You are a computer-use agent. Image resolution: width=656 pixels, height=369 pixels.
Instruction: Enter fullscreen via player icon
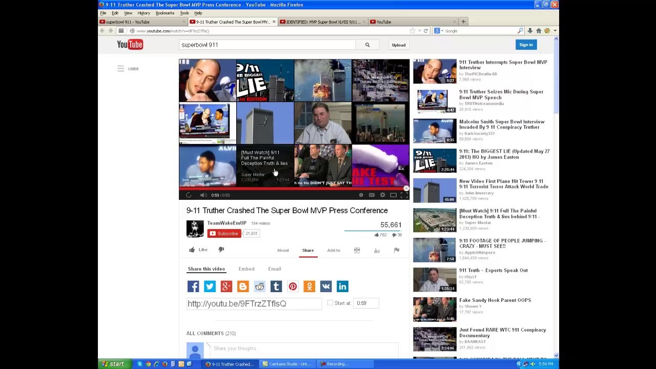[x=404, y=195]
